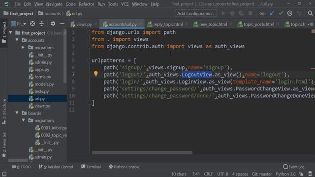Click 4 spaces indent setting
The width and height of the screenshot is (315, 177).
[240, 174]
